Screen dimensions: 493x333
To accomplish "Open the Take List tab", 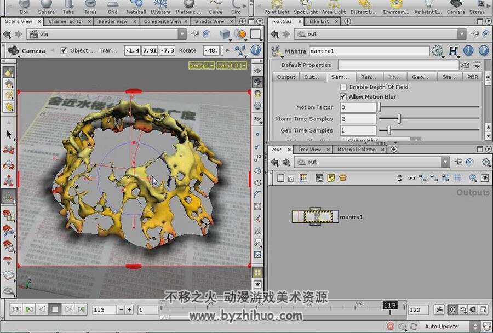I will pos(319,21).
